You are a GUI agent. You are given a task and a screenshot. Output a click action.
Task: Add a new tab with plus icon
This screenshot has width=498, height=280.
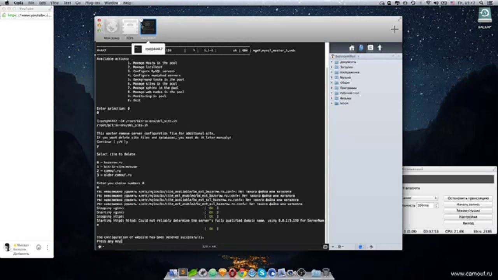coord(395,29)
